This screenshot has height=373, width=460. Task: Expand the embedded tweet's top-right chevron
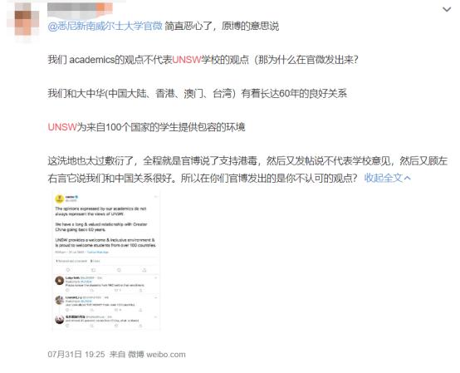pyautogui.click(x=156, y=196)
